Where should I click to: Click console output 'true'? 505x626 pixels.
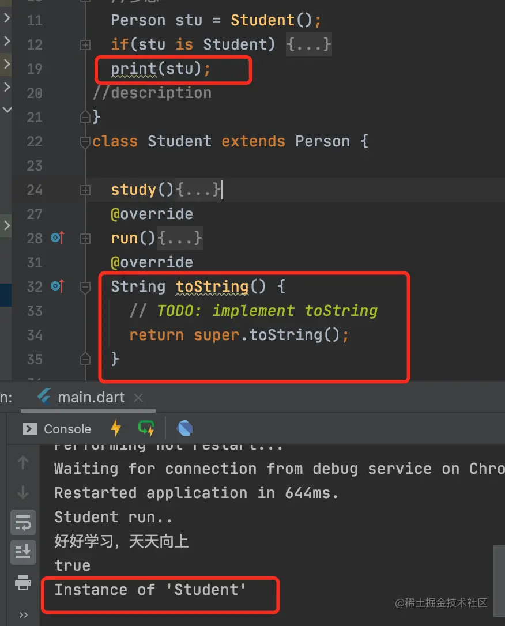point(72,565)
